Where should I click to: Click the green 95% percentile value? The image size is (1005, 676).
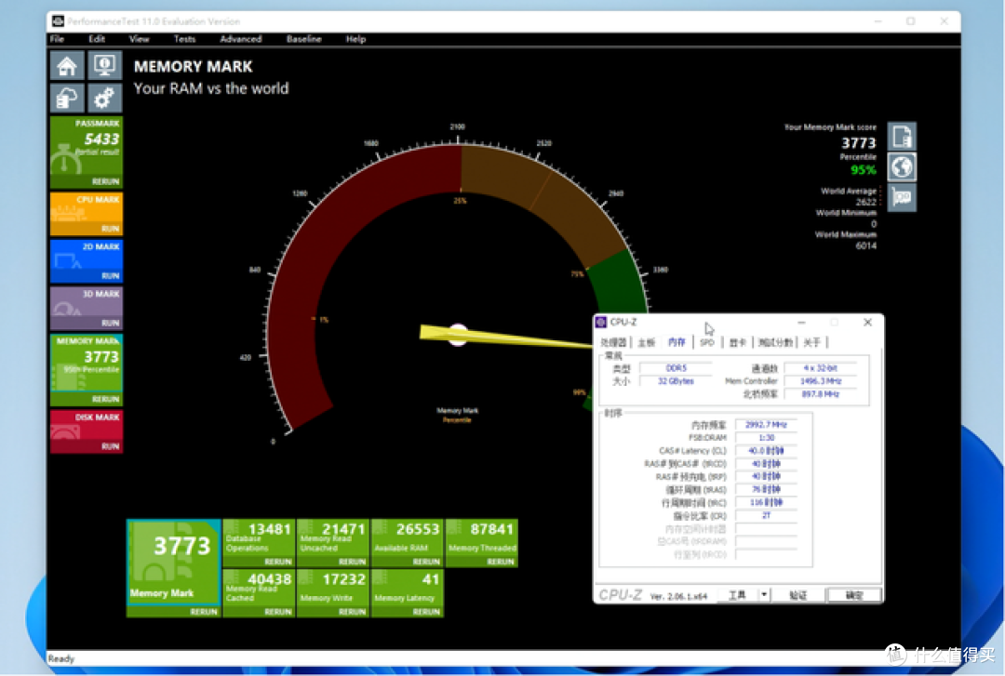[x=863, y=170]
